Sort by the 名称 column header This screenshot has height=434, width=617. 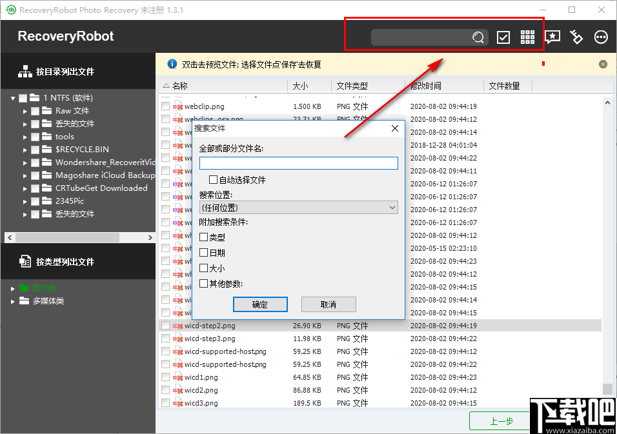[223, 86]
